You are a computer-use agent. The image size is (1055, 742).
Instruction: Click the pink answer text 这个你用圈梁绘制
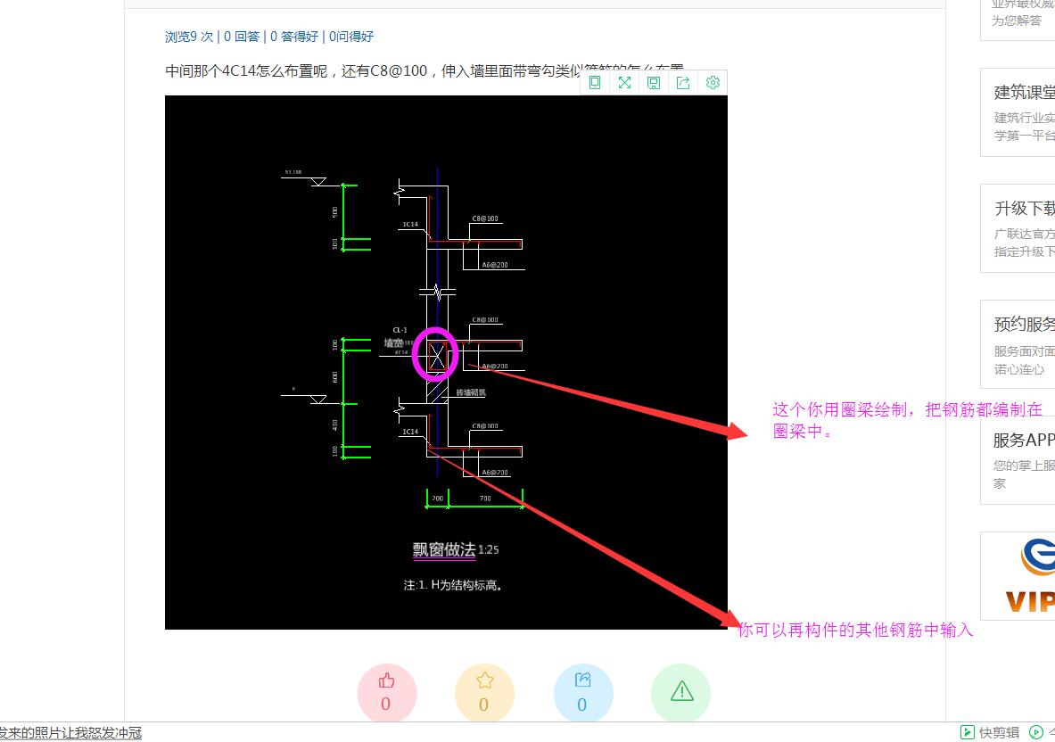[907, 420]
